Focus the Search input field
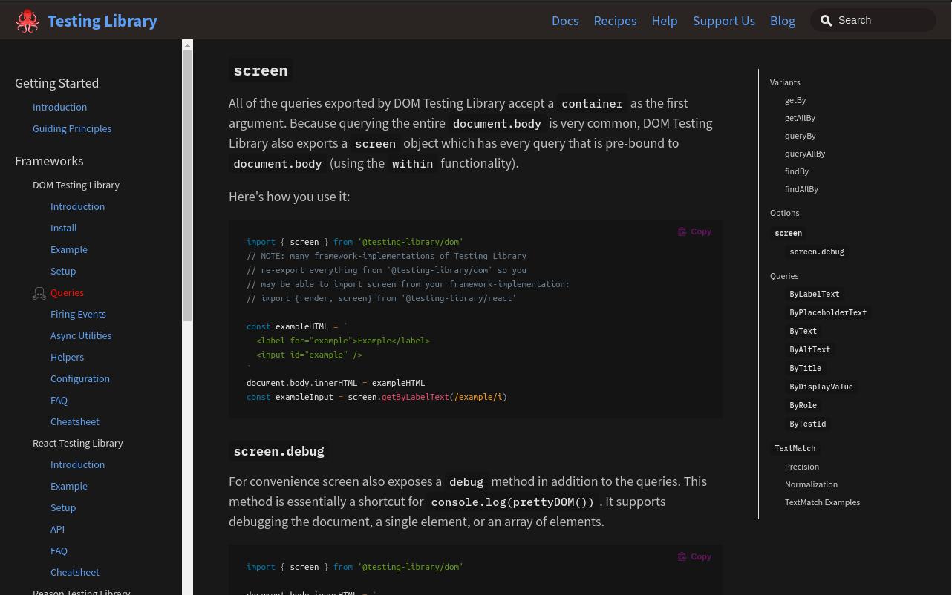Screen dimensions: 952x595 (873, 20)
